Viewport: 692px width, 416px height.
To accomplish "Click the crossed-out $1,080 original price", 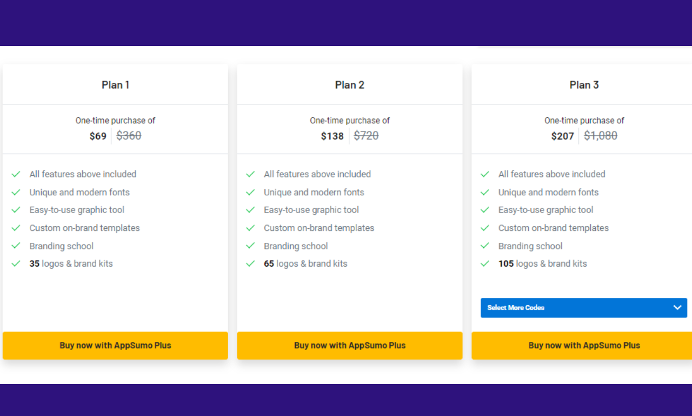I will point(601,136).
